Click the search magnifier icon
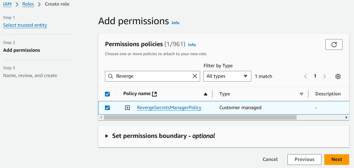 111,76
